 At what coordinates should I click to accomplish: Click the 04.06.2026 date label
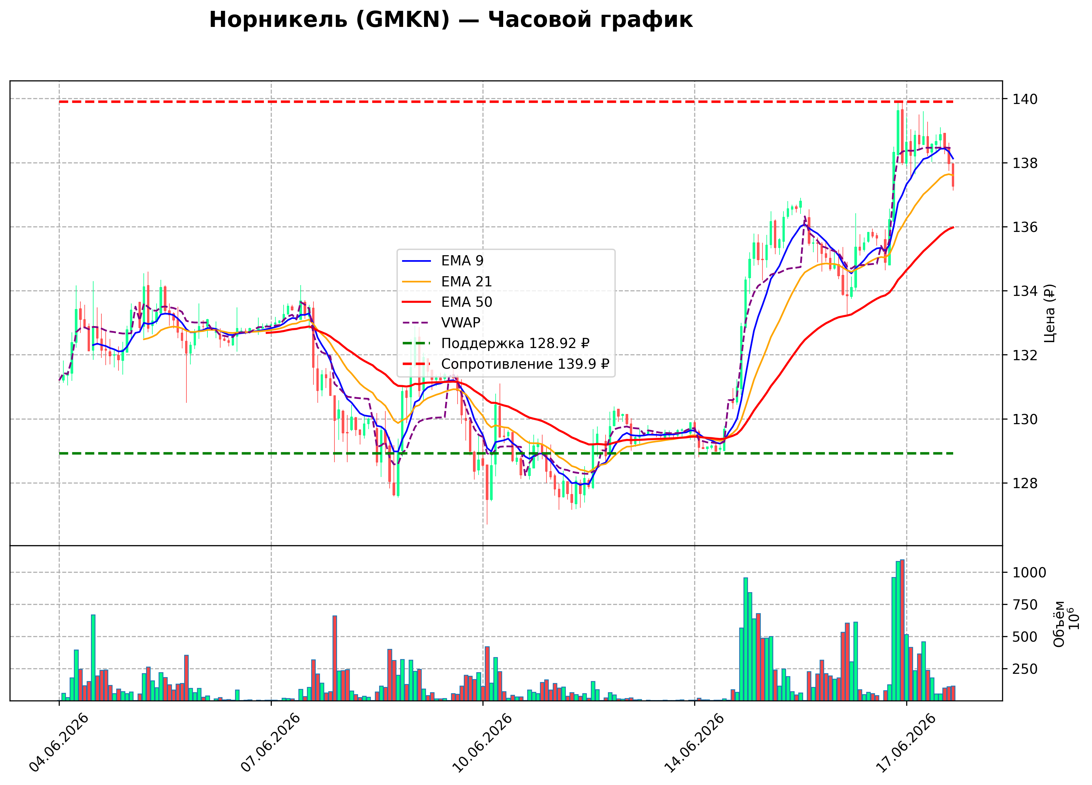[59, 743]
